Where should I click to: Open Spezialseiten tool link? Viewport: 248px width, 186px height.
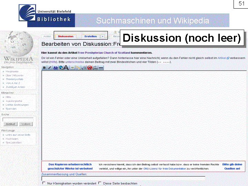[13, 143]
